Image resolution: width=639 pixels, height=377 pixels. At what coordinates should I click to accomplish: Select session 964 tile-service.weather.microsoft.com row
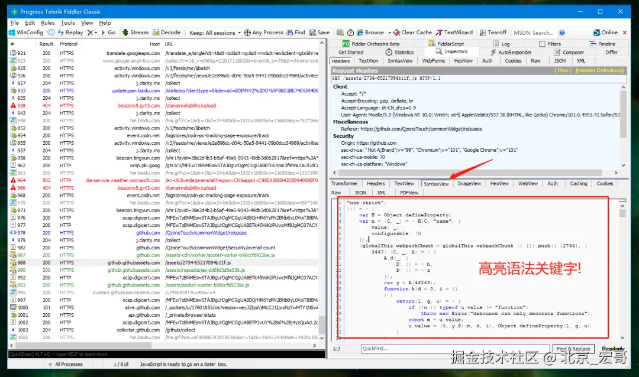click(x=163, y=180)
